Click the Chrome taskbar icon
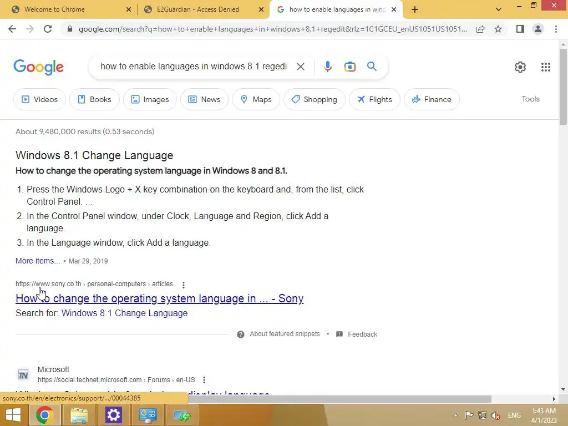Image resolution: width=568 pixels, height=426 pixels. [44, 415]
